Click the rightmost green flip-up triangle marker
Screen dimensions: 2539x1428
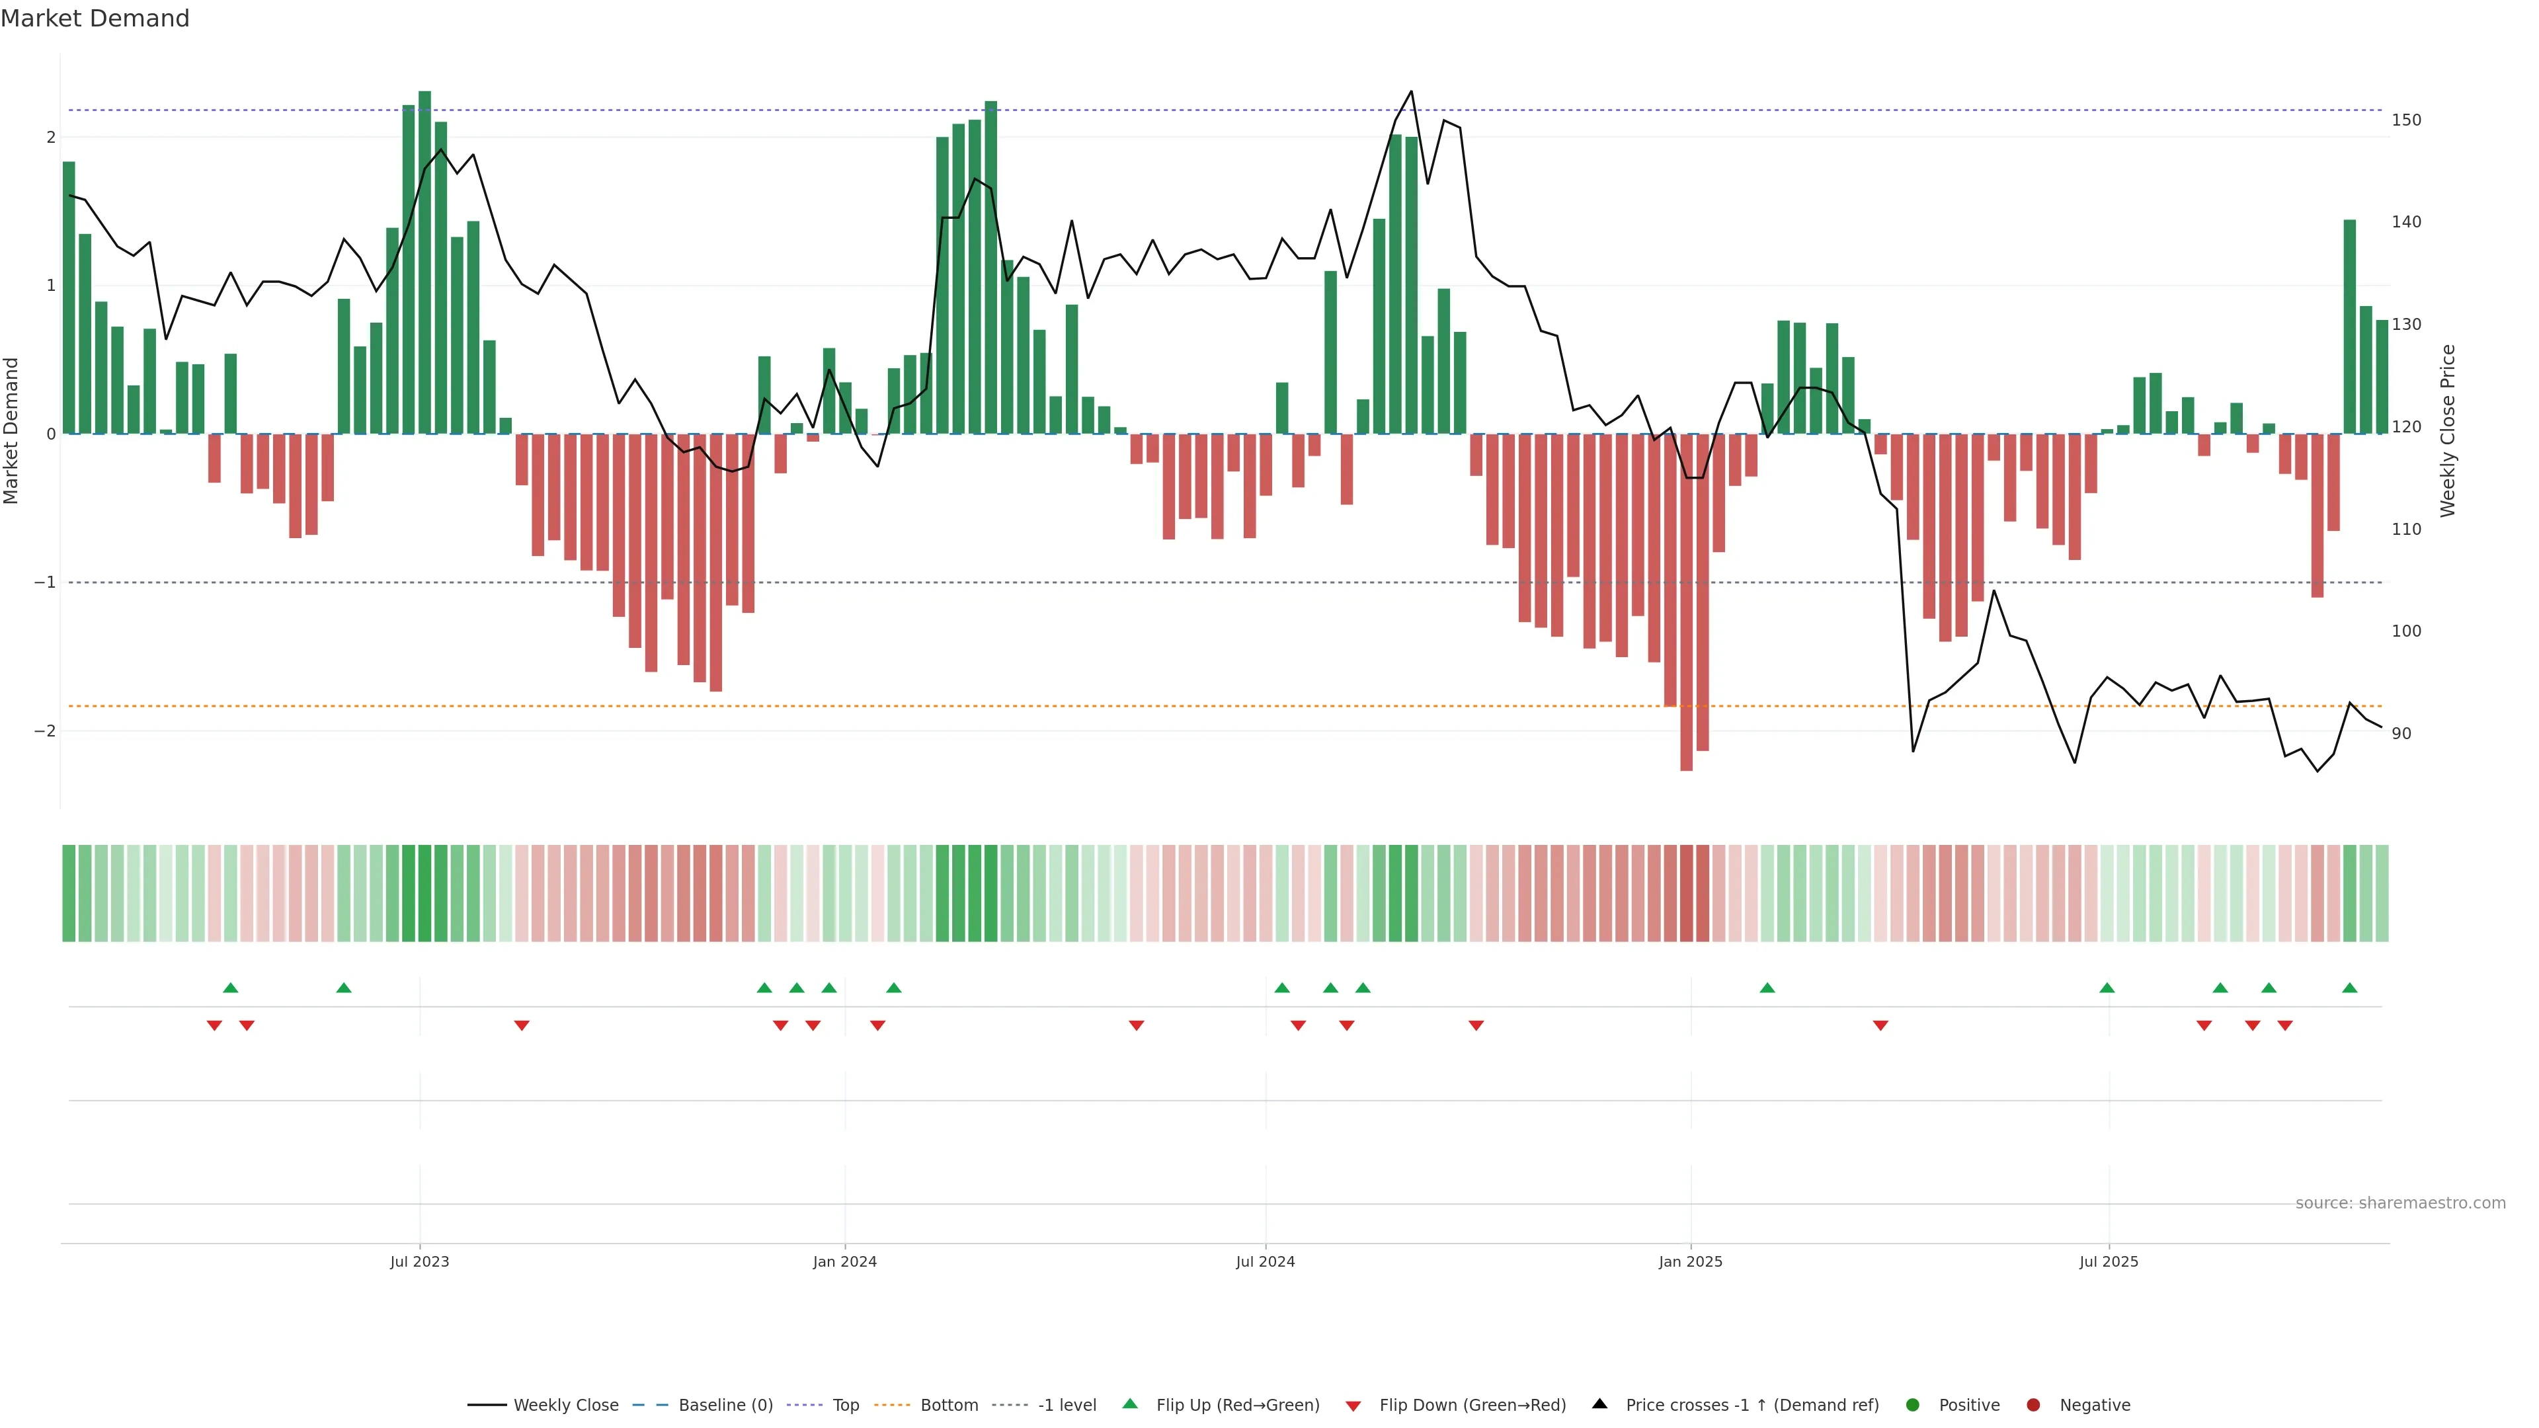[2350, 988]
